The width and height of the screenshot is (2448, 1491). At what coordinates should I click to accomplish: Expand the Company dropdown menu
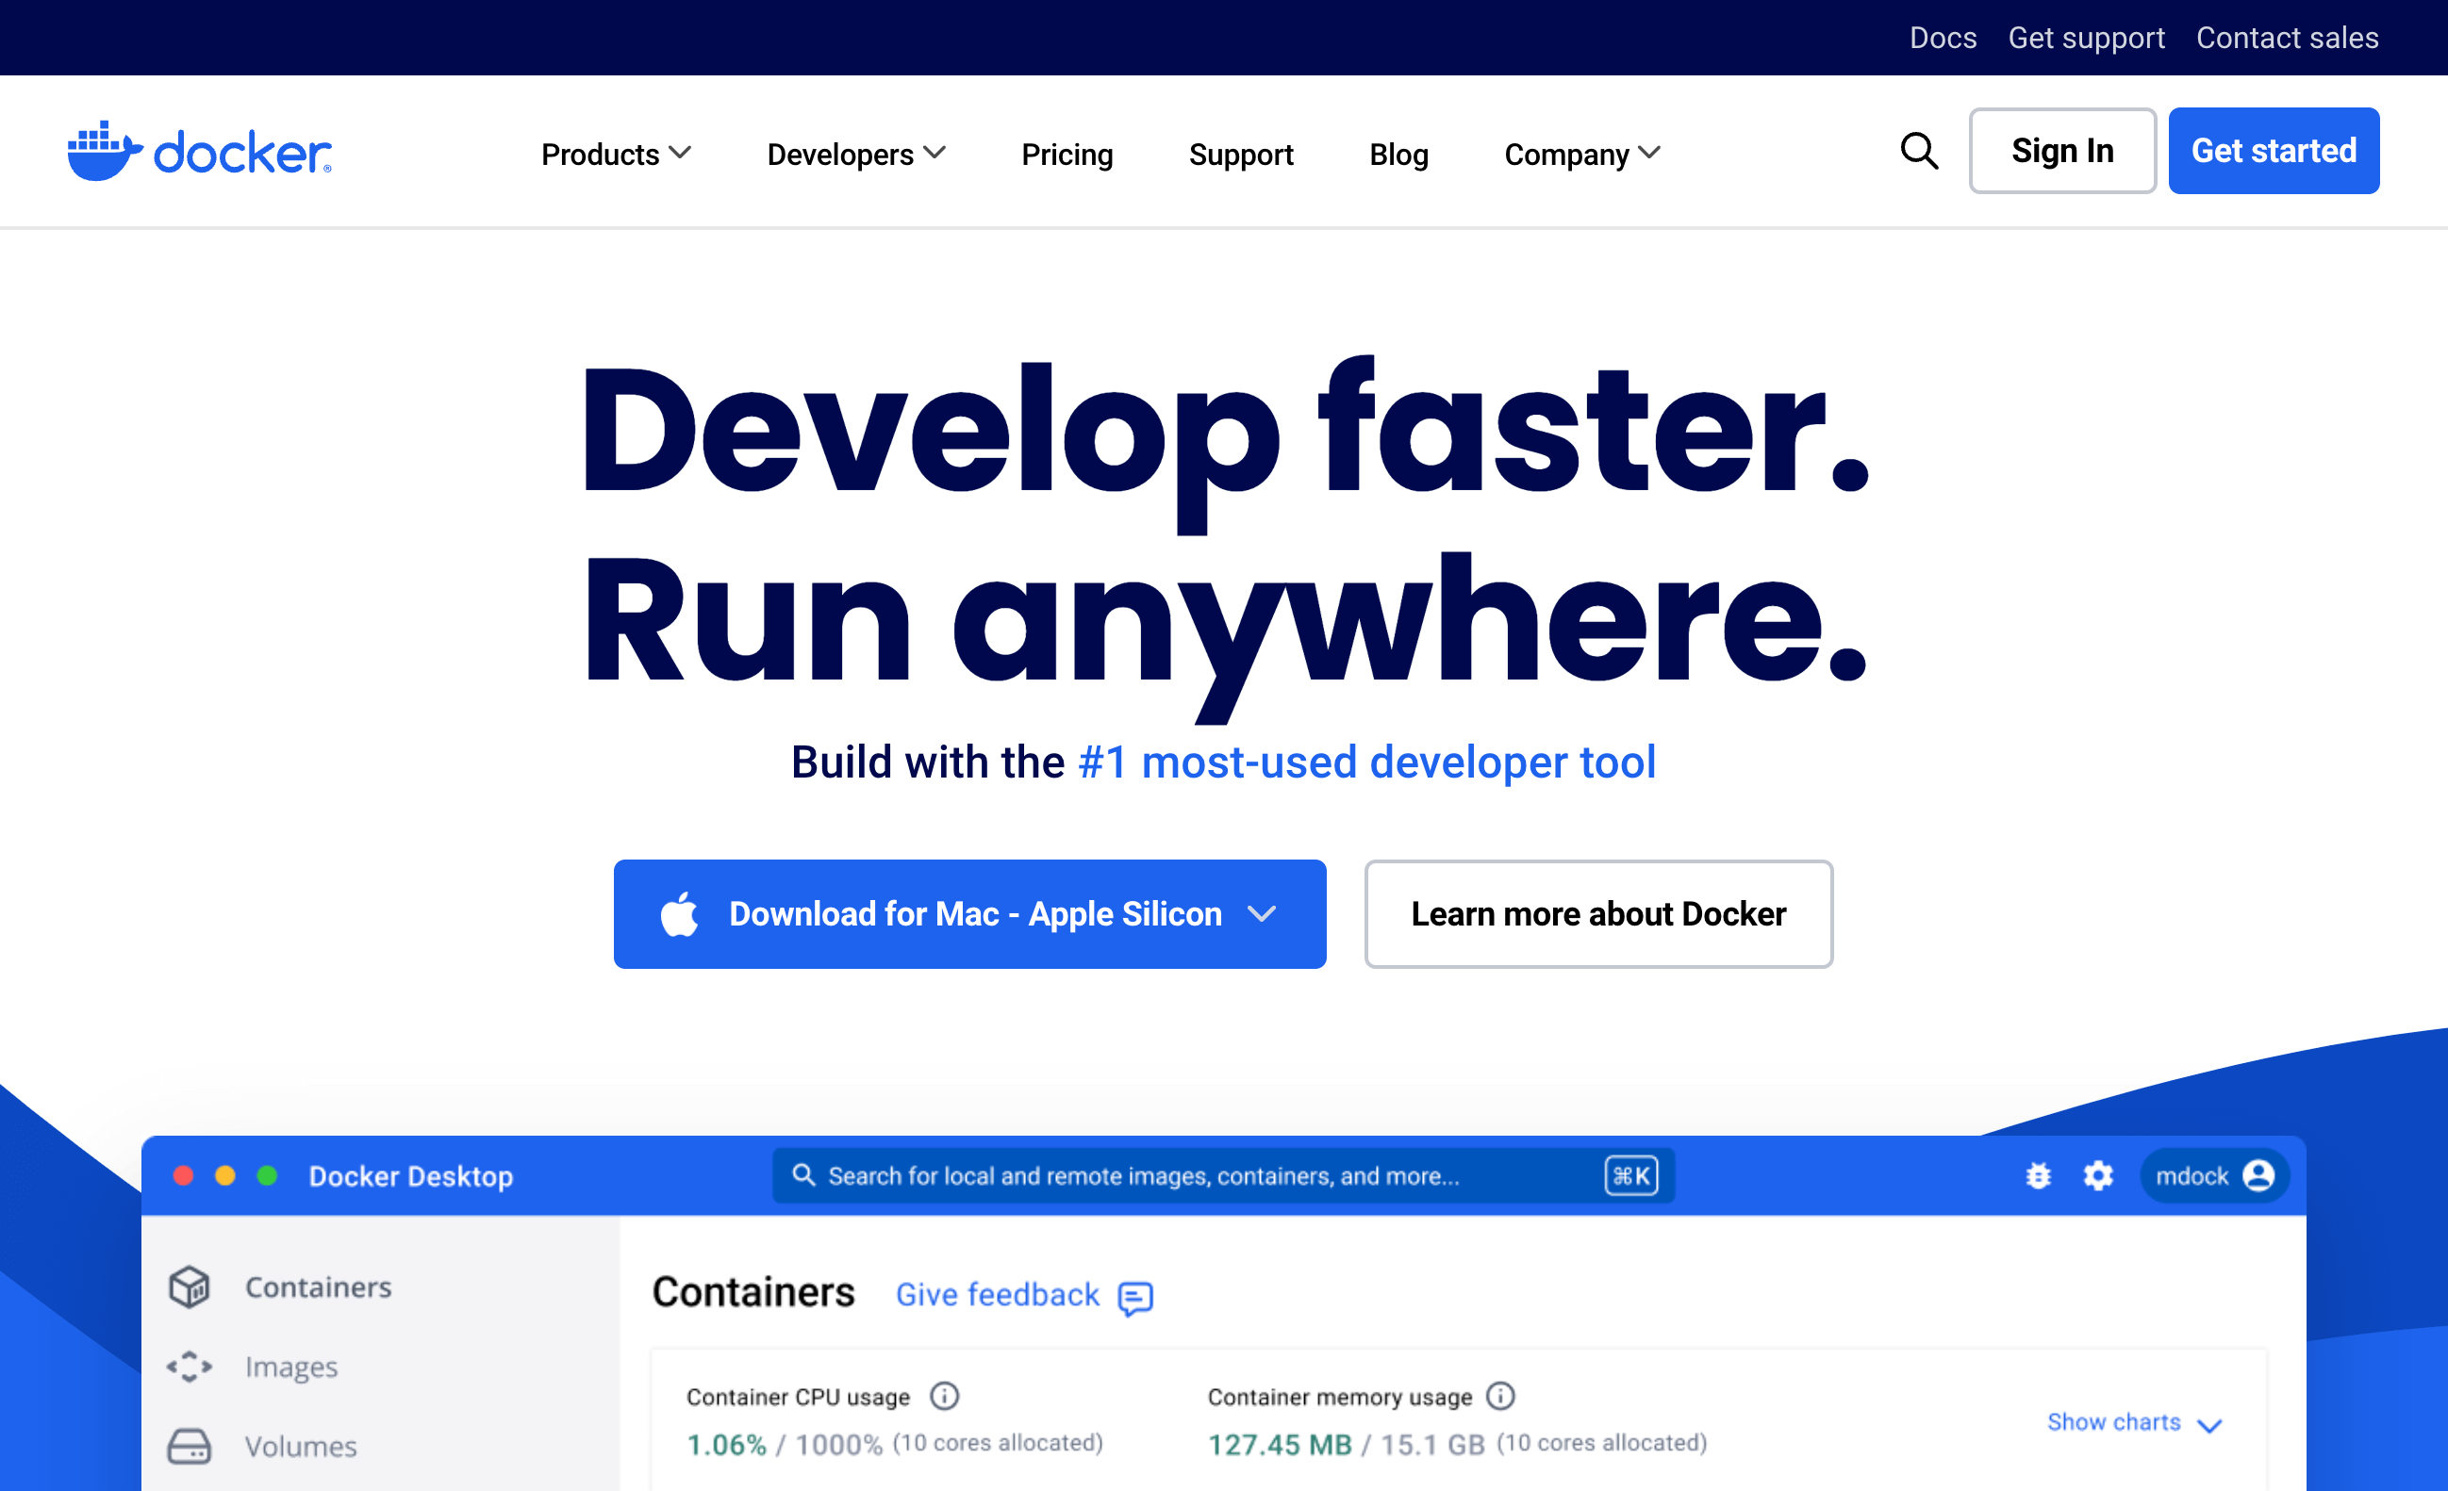click(1581, 154)
